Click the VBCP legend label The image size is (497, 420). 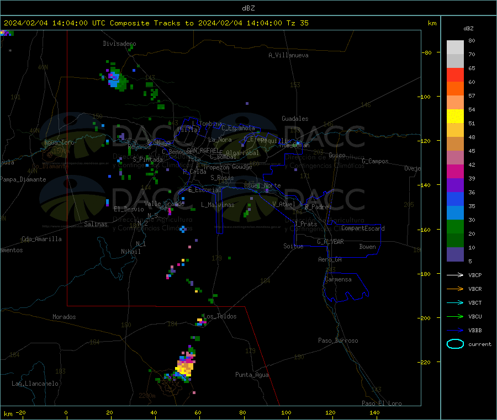point(475,275)
